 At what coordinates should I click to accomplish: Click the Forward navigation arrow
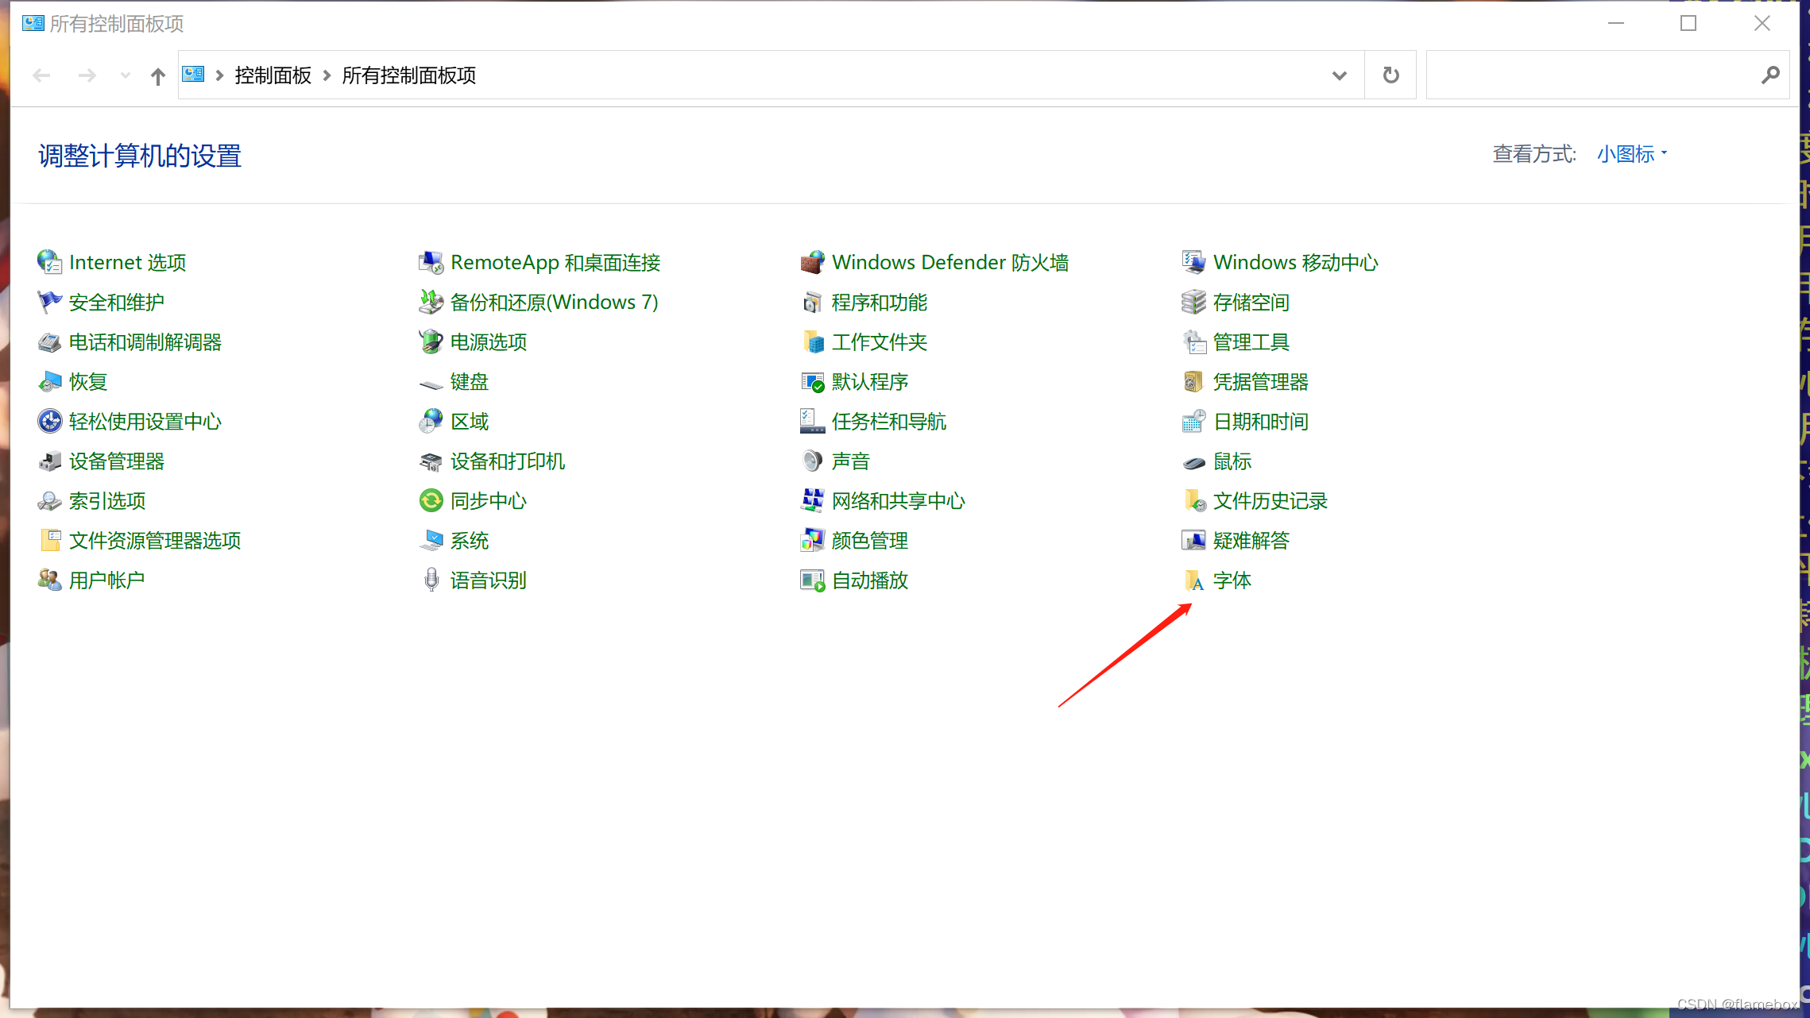tap(87, 75)
